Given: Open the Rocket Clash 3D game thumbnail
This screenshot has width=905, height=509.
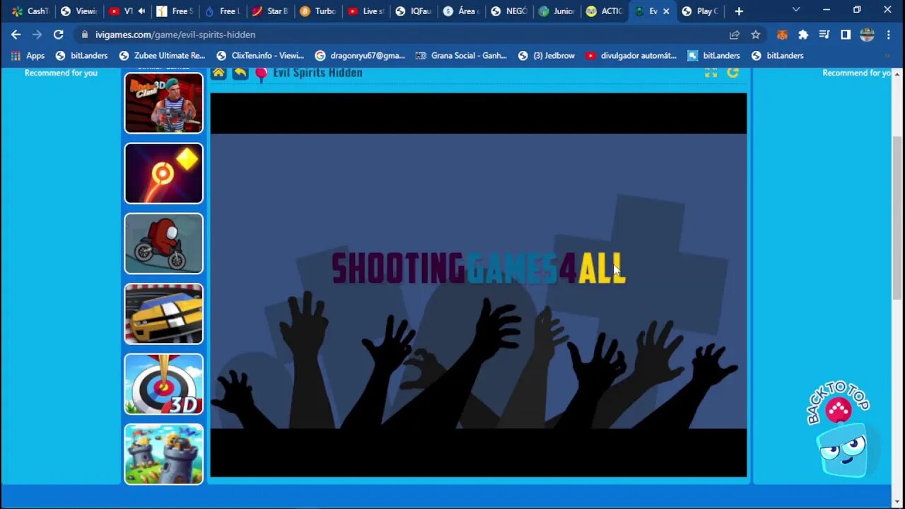Looking at the screenshot, I should tap(164, 103).
